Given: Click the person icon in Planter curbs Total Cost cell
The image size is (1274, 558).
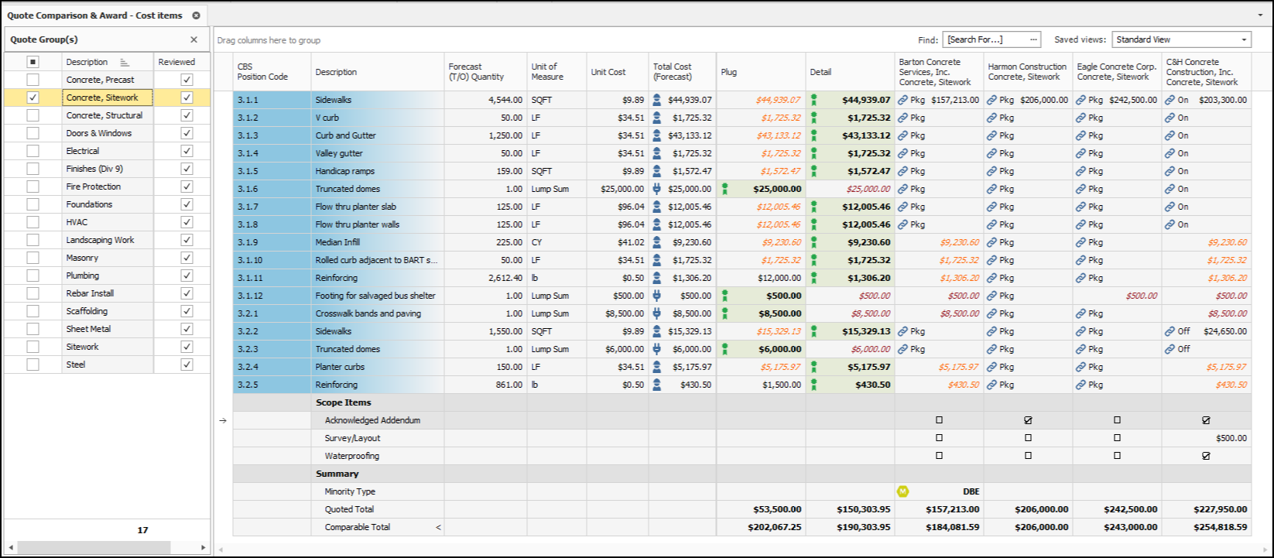Looking at the screenshot, I should tap(657, 367).
